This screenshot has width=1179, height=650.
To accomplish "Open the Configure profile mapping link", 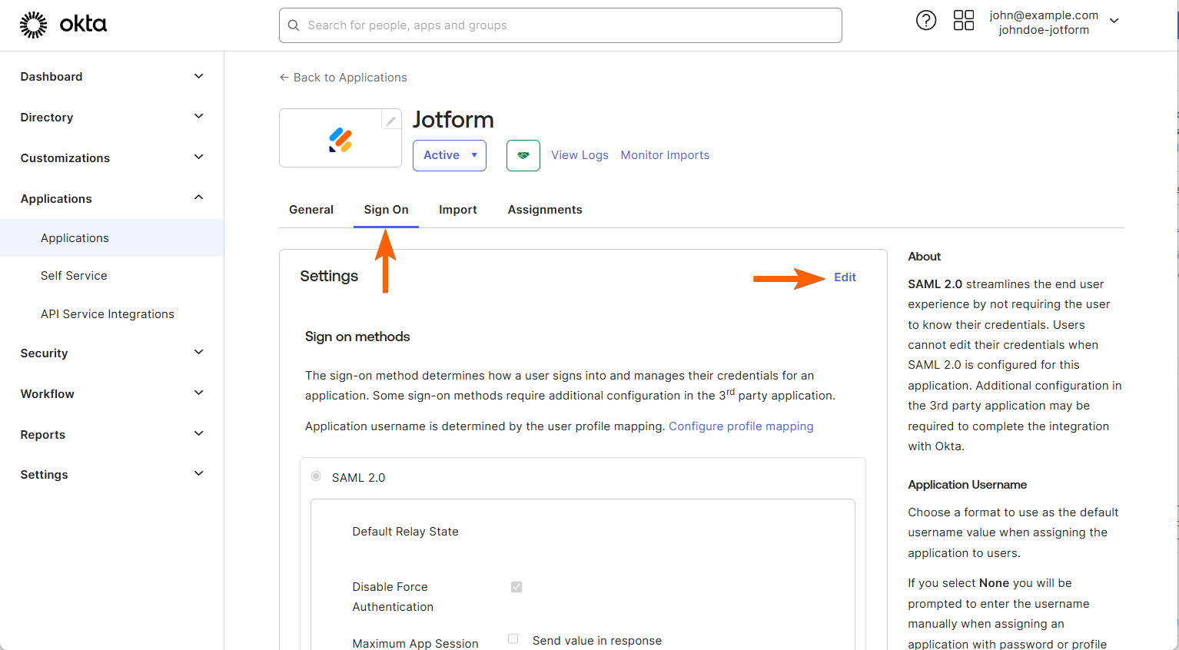I will point(741,426).
